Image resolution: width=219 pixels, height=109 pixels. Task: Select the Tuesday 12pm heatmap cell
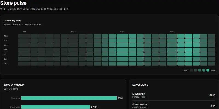pos(122,40)
